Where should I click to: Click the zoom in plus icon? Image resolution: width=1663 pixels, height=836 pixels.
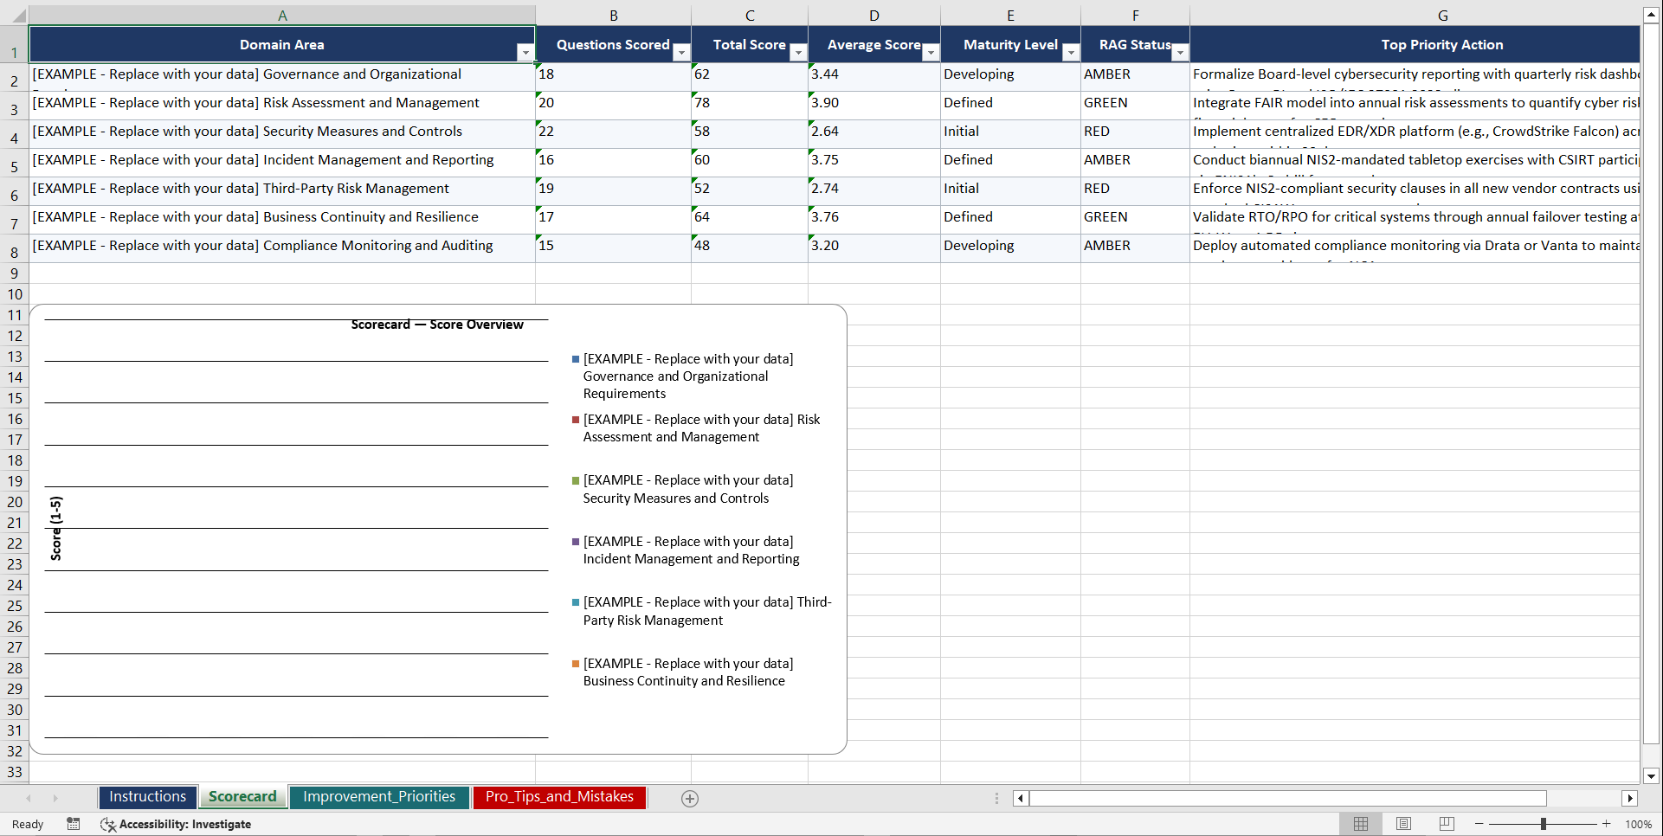tap(1607, 824)
